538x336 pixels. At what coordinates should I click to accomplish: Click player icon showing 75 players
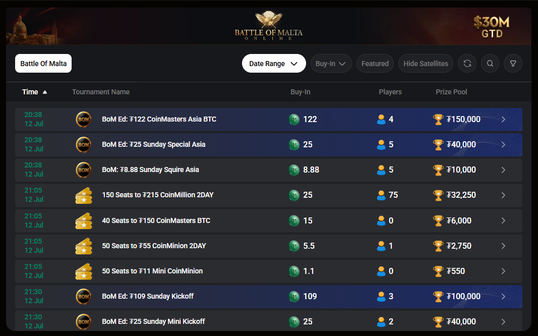pyautogui.click(x=381, y=195)
